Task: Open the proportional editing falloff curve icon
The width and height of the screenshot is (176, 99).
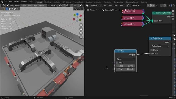Action: [x=75, y=5]
